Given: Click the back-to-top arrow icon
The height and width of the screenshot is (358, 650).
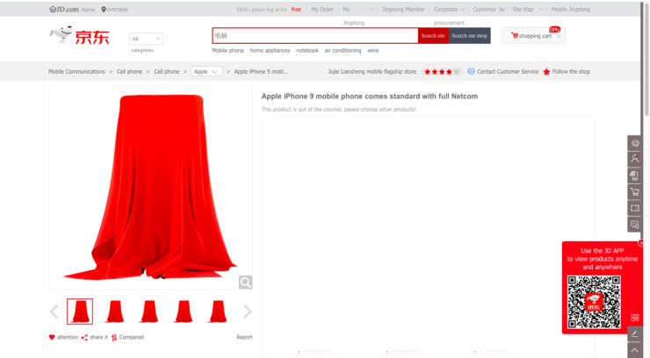Looking at the screenshot, I should 635,350.
